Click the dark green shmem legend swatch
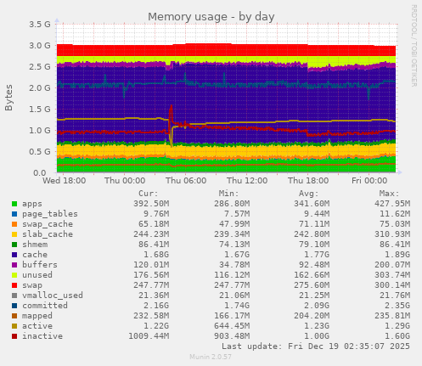Image resolution: width=422 pixels, height=366 pixels. [14, 245]
